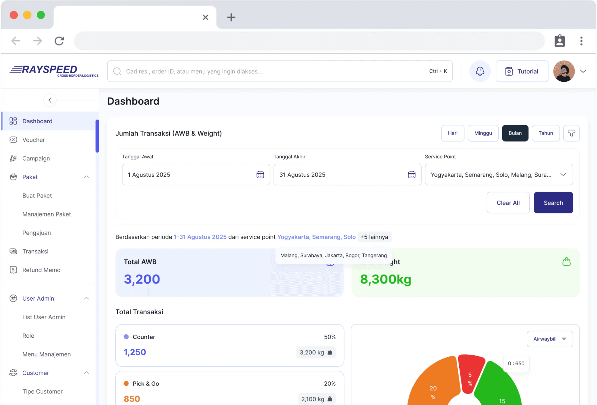Switch period to Minggu
The image size is (597, 405).
pyautogui.click(x=483, y=133)
